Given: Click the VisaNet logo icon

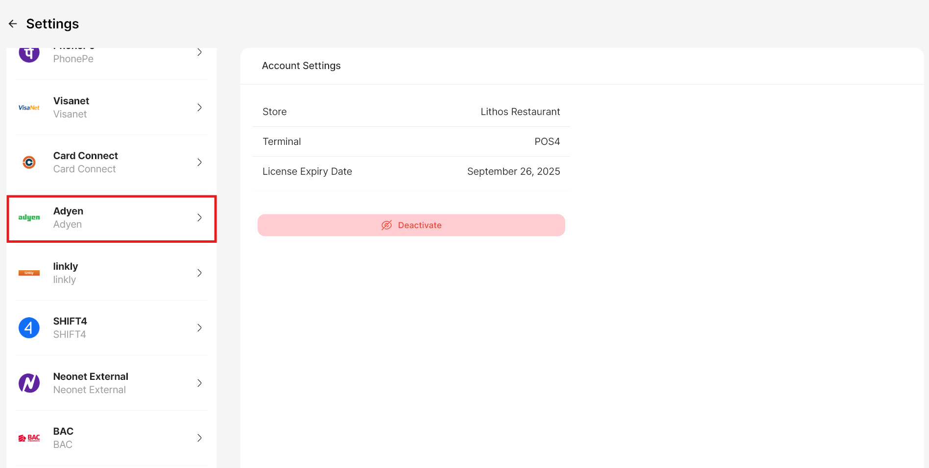Looking at the screenshot, I should [x=29, y=108].
